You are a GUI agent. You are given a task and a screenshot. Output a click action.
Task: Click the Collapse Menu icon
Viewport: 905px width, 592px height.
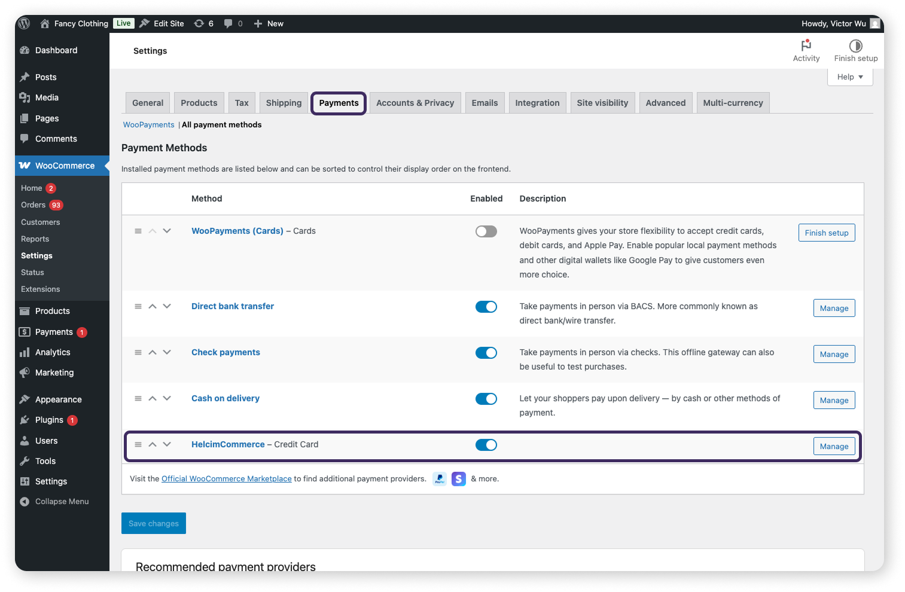point(25,502)
